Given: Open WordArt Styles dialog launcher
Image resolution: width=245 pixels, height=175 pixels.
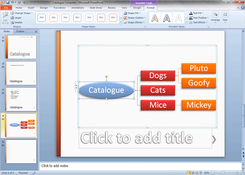Looking at the screenshot, I should (208, 27).
